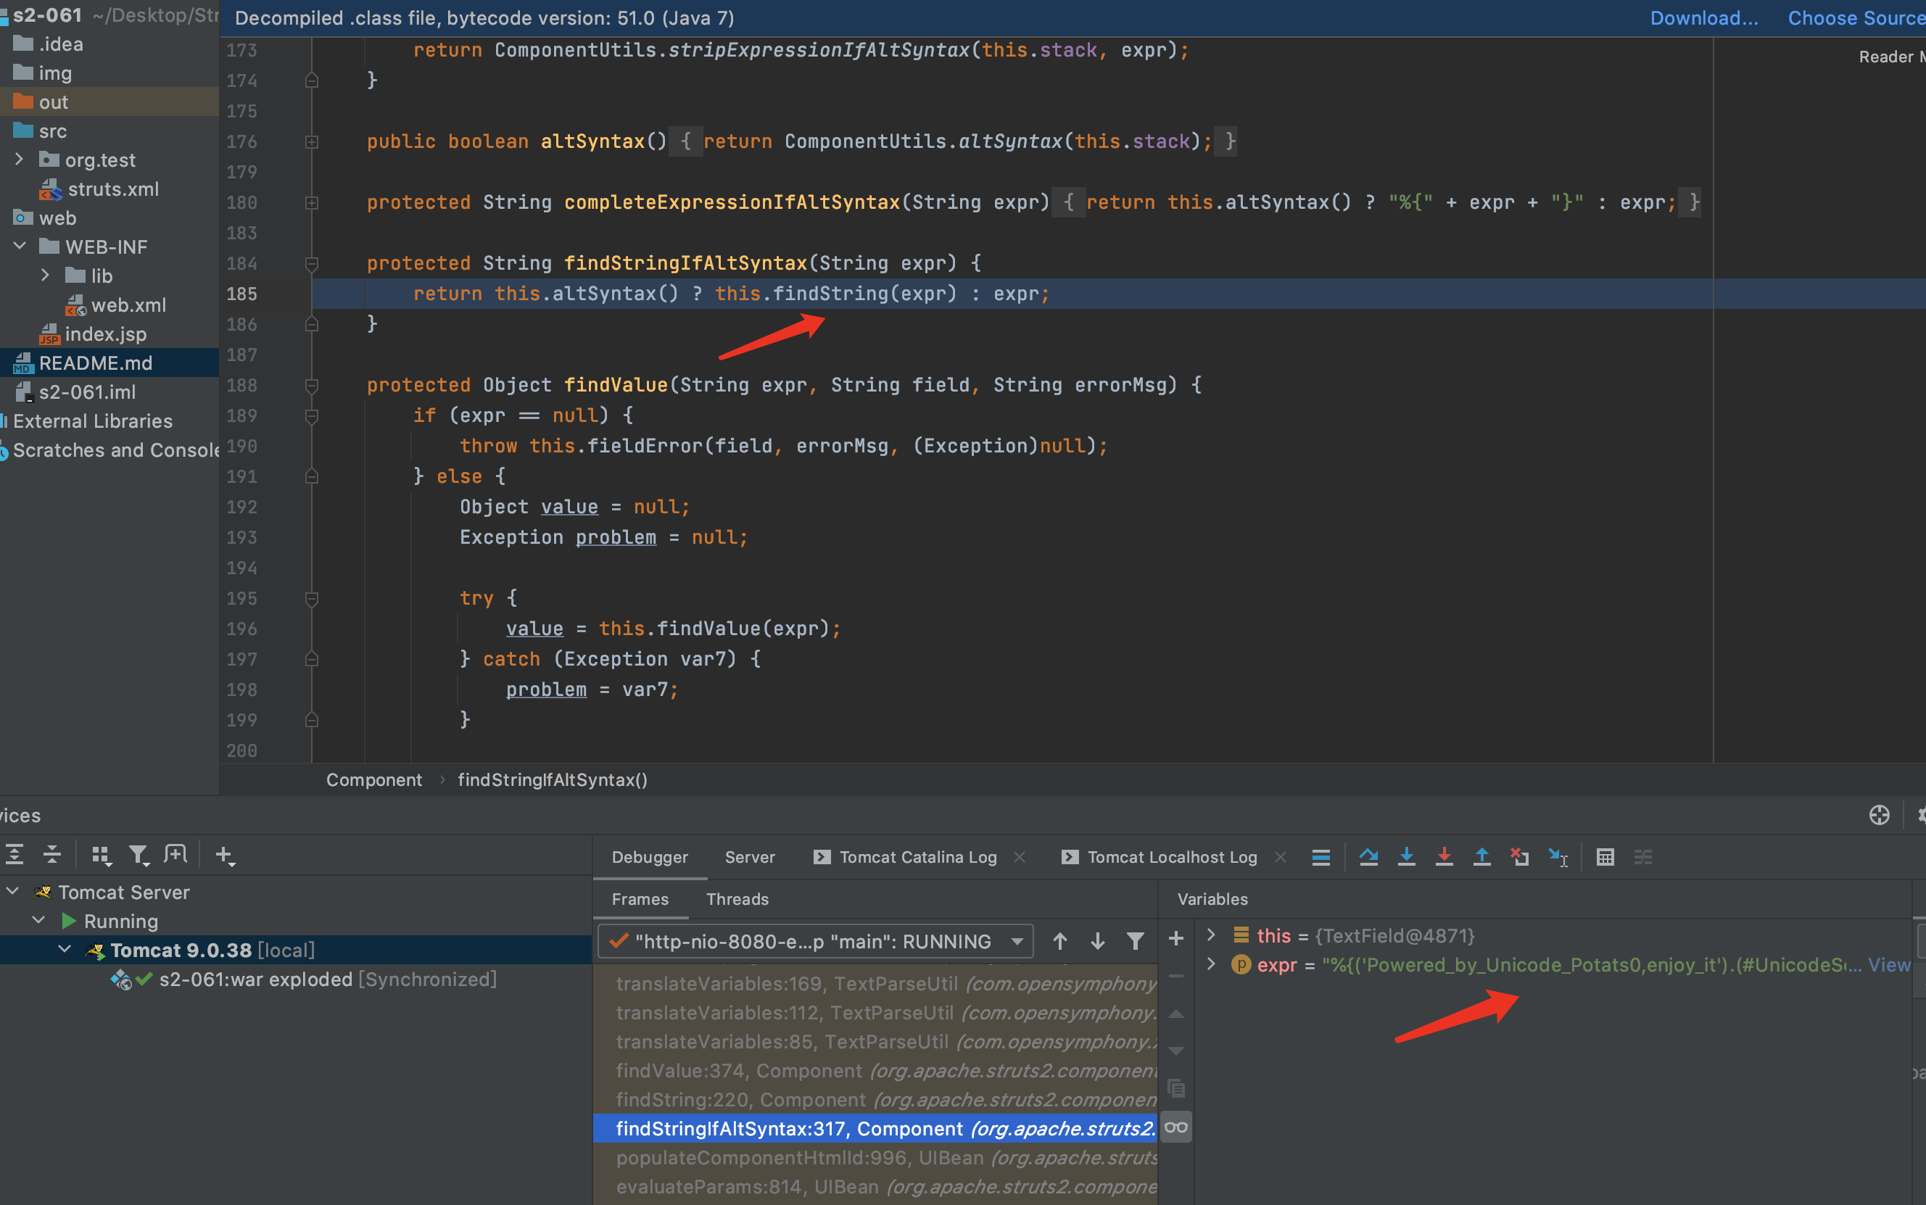This screenshot has height=1205, width=1926.
Task: Select frame findValue:374, Component
Action: pyautogui.click(x=875, y=1070)
